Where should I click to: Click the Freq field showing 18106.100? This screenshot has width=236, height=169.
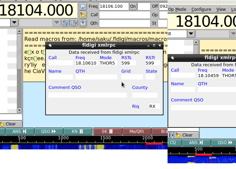click(114, 6)
